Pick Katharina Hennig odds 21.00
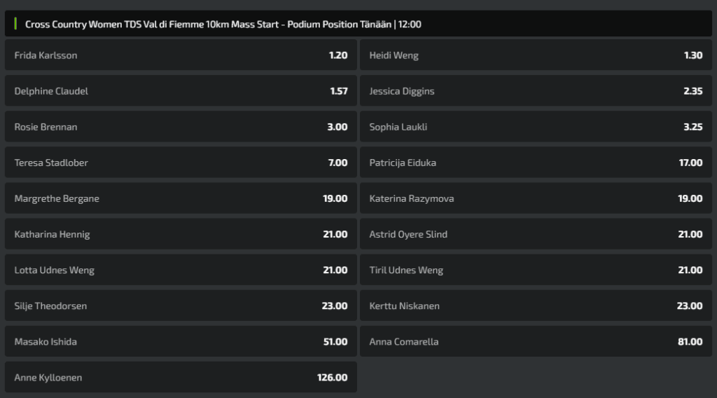Viewport: 717px width, 398px height. (181, 234)
